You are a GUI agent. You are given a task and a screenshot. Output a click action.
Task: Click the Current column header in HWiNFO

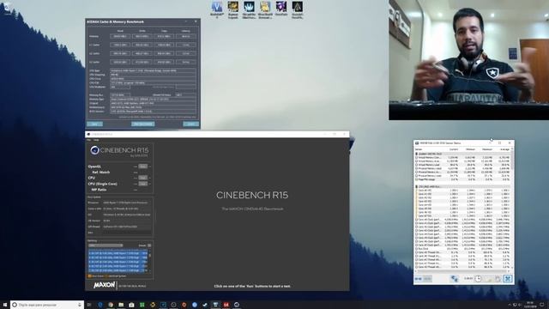454,149
